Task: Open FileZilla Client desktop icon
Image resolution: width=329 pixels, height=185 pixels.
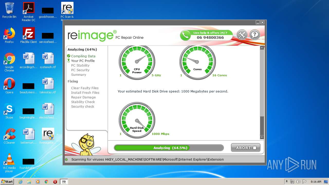Action: (x=29, y=35)
